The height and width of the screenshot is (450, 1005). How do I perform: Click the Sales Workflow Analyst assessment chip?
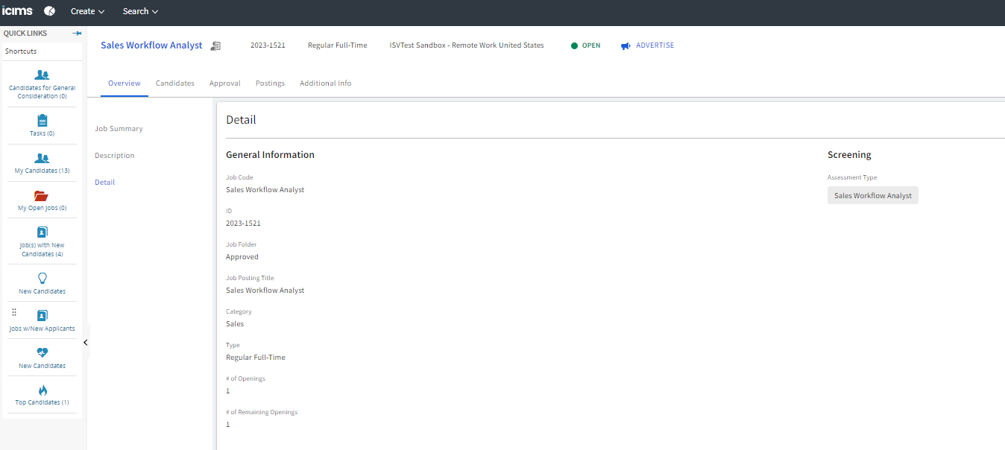[872, 196]
